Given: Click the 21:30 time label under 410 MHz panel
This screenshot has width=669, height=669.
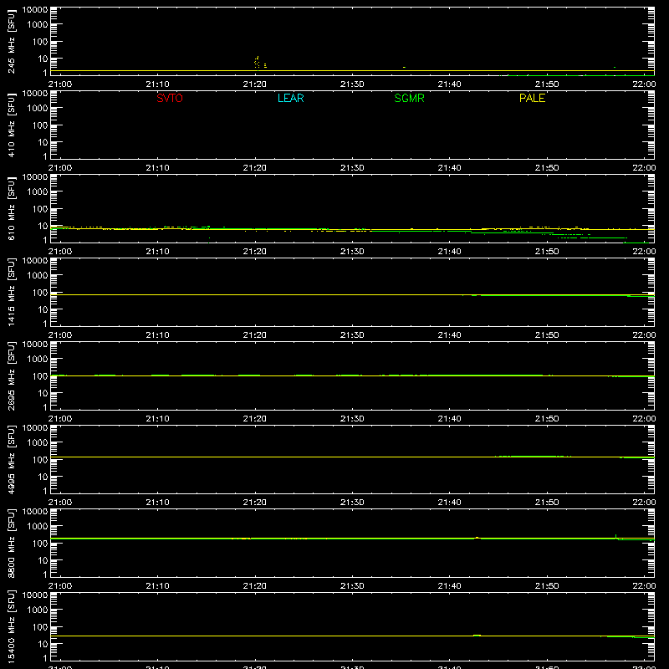Looking at the screenshot, I should (352, 168).
